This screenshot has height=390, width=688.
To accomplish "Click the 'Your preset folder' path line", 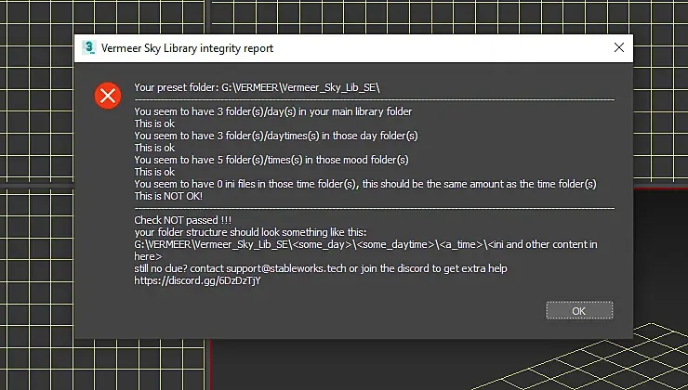I will (258, 87).
